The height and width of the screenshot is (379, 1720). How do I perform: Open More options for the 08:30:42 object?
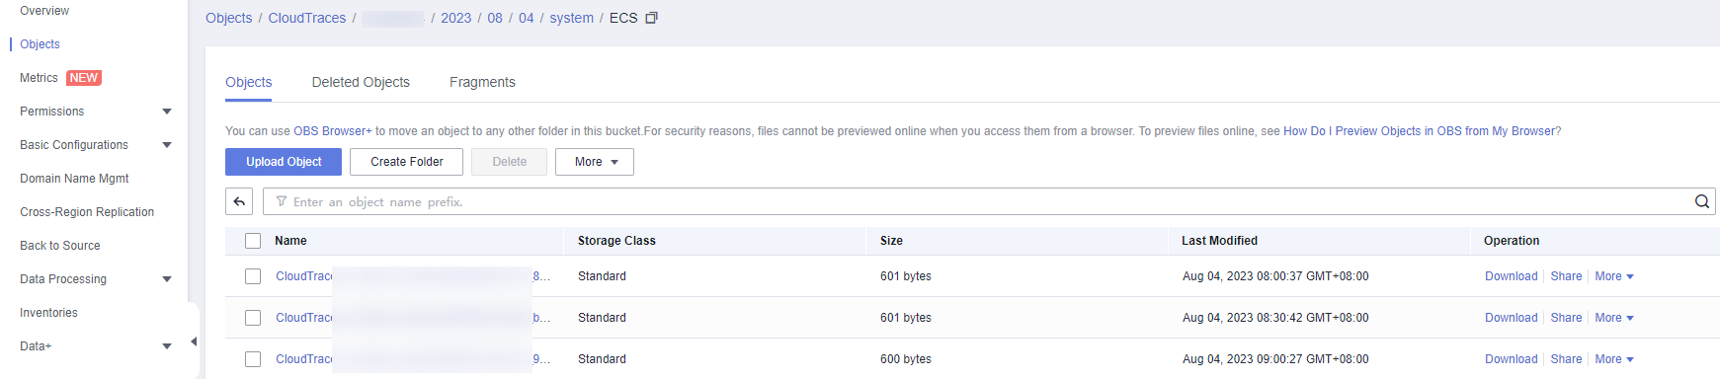1614,318
